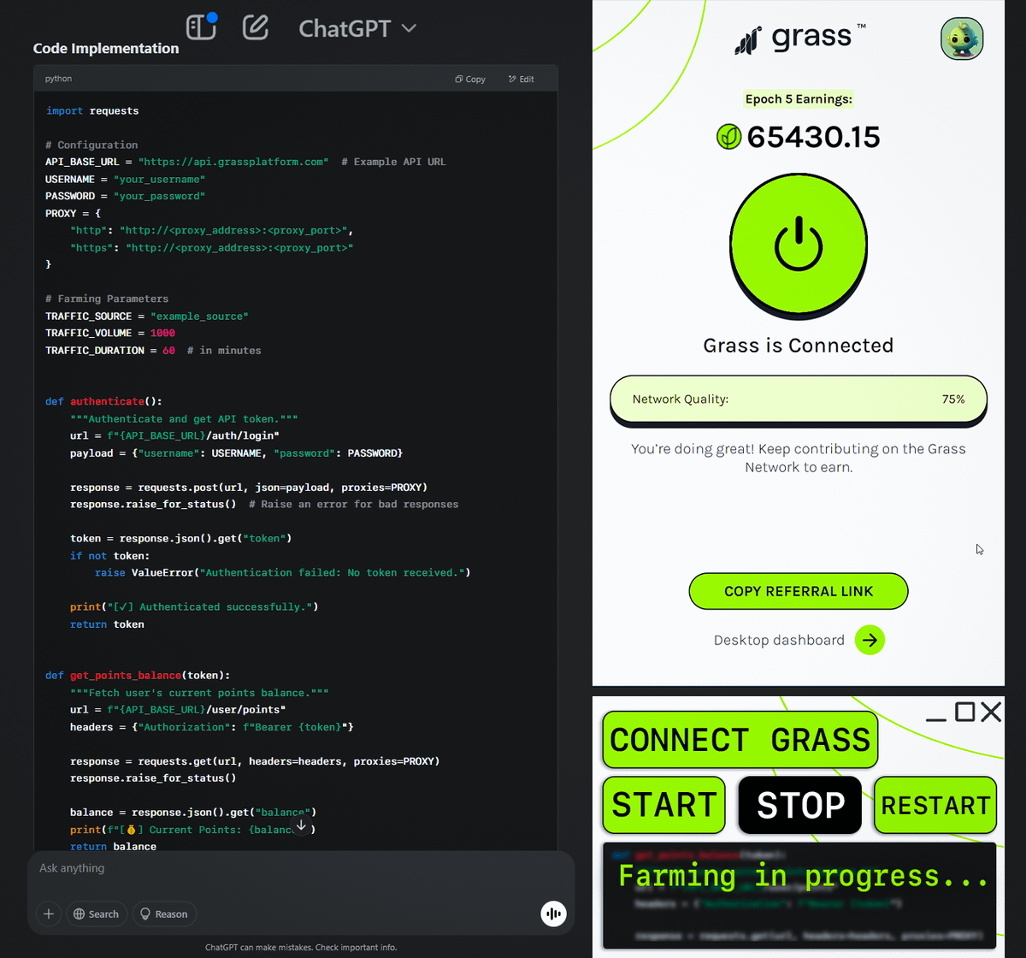Click the Grass is Connected status text
This screenshot has height=958, width=1026.
pyautogui.click(x=799, y=346)
